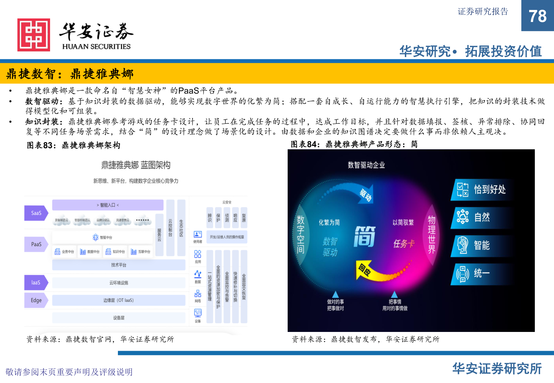Click the 全面的资源加密与保护 column
Viewport: 554px width, 383px height.
tap(218, 287)
